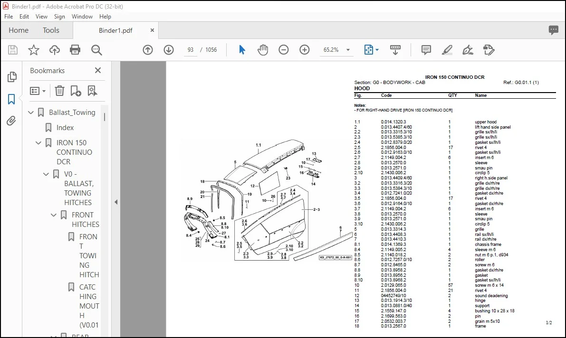The height and width of the screenshot is (338, 566).
Task: Click the Fit page view icon
Action: click(x=369, y=50)
